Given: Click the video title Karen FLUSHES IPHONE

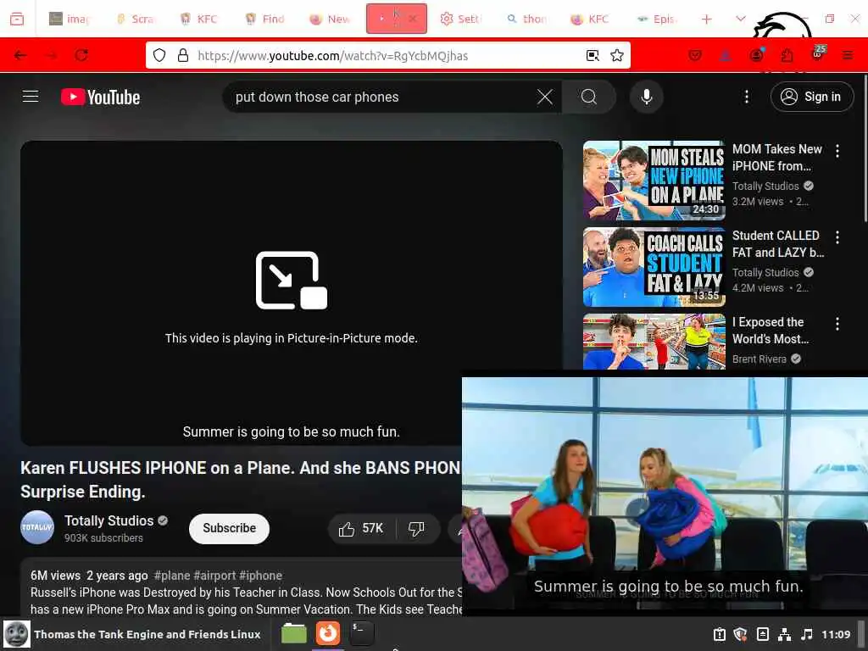Looking at the screenshot, I should 240,480.
